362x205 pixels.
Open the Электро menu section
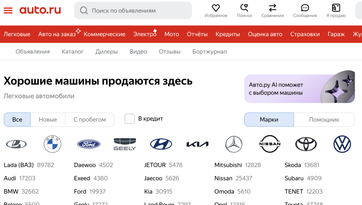(x=145, y=34)
